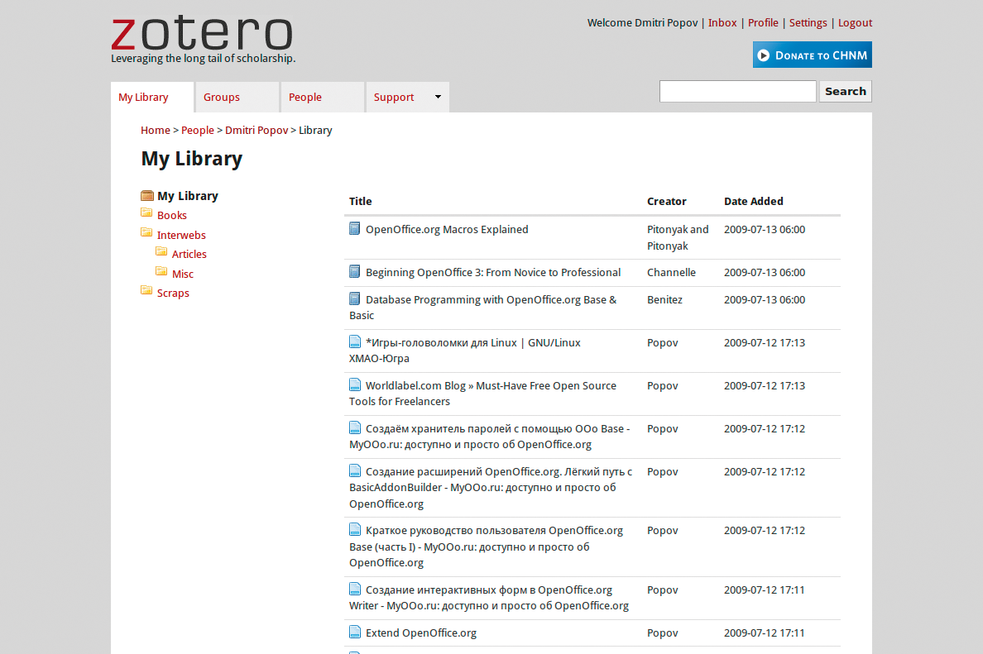Click the Donate to CHNM button

[x=813, y=55]
